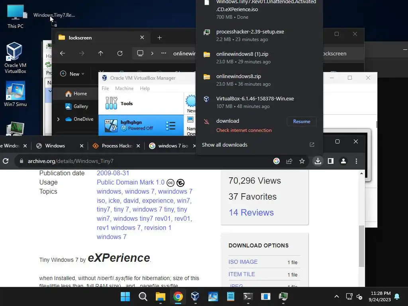Click Google icon in address bar

coord(277,161)
